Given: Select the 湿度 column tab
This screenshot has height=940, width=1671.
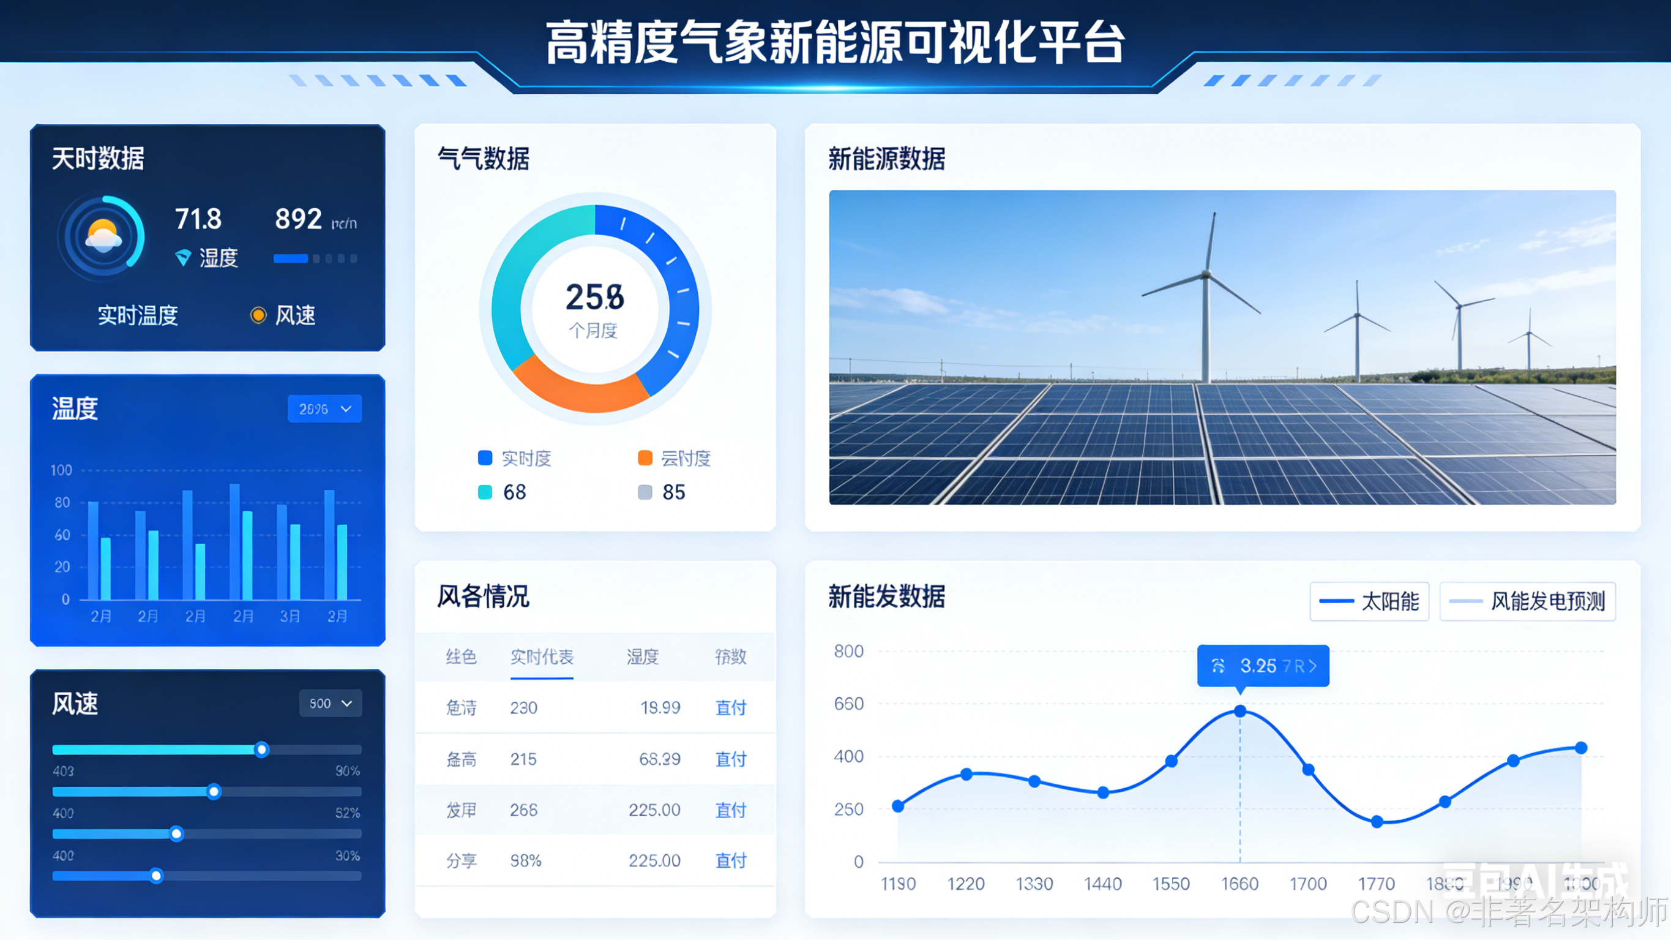Looking at the screenshot, I should pos(642,657).
